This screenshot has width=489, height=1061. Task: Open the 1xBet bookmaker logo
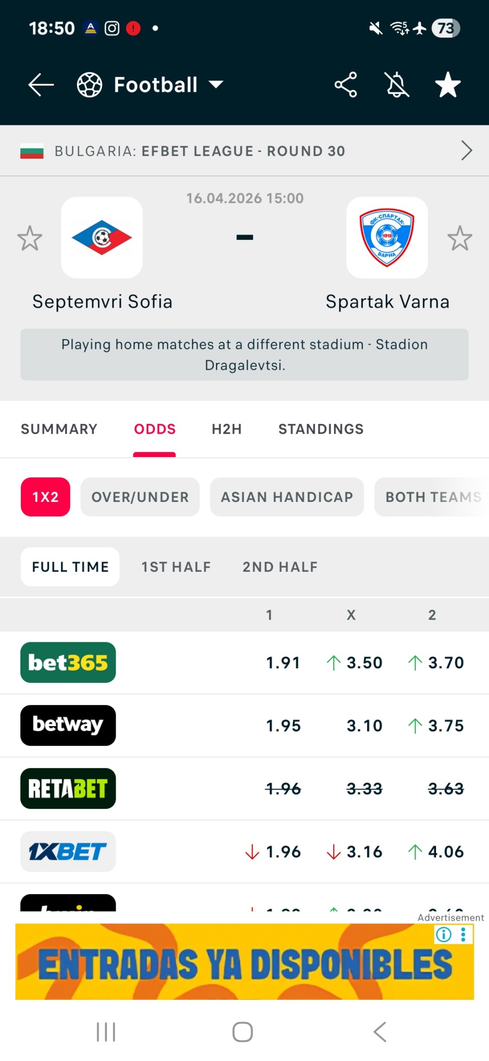[68, 851]
